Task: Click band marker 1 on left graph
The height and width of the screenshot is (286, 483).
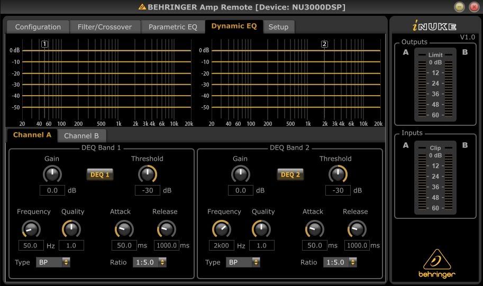Action: coord(44,44)
